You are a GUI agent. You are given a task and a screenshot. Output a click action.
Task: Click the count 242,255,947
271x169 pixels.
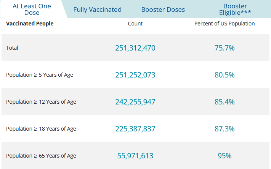(135, 102)
